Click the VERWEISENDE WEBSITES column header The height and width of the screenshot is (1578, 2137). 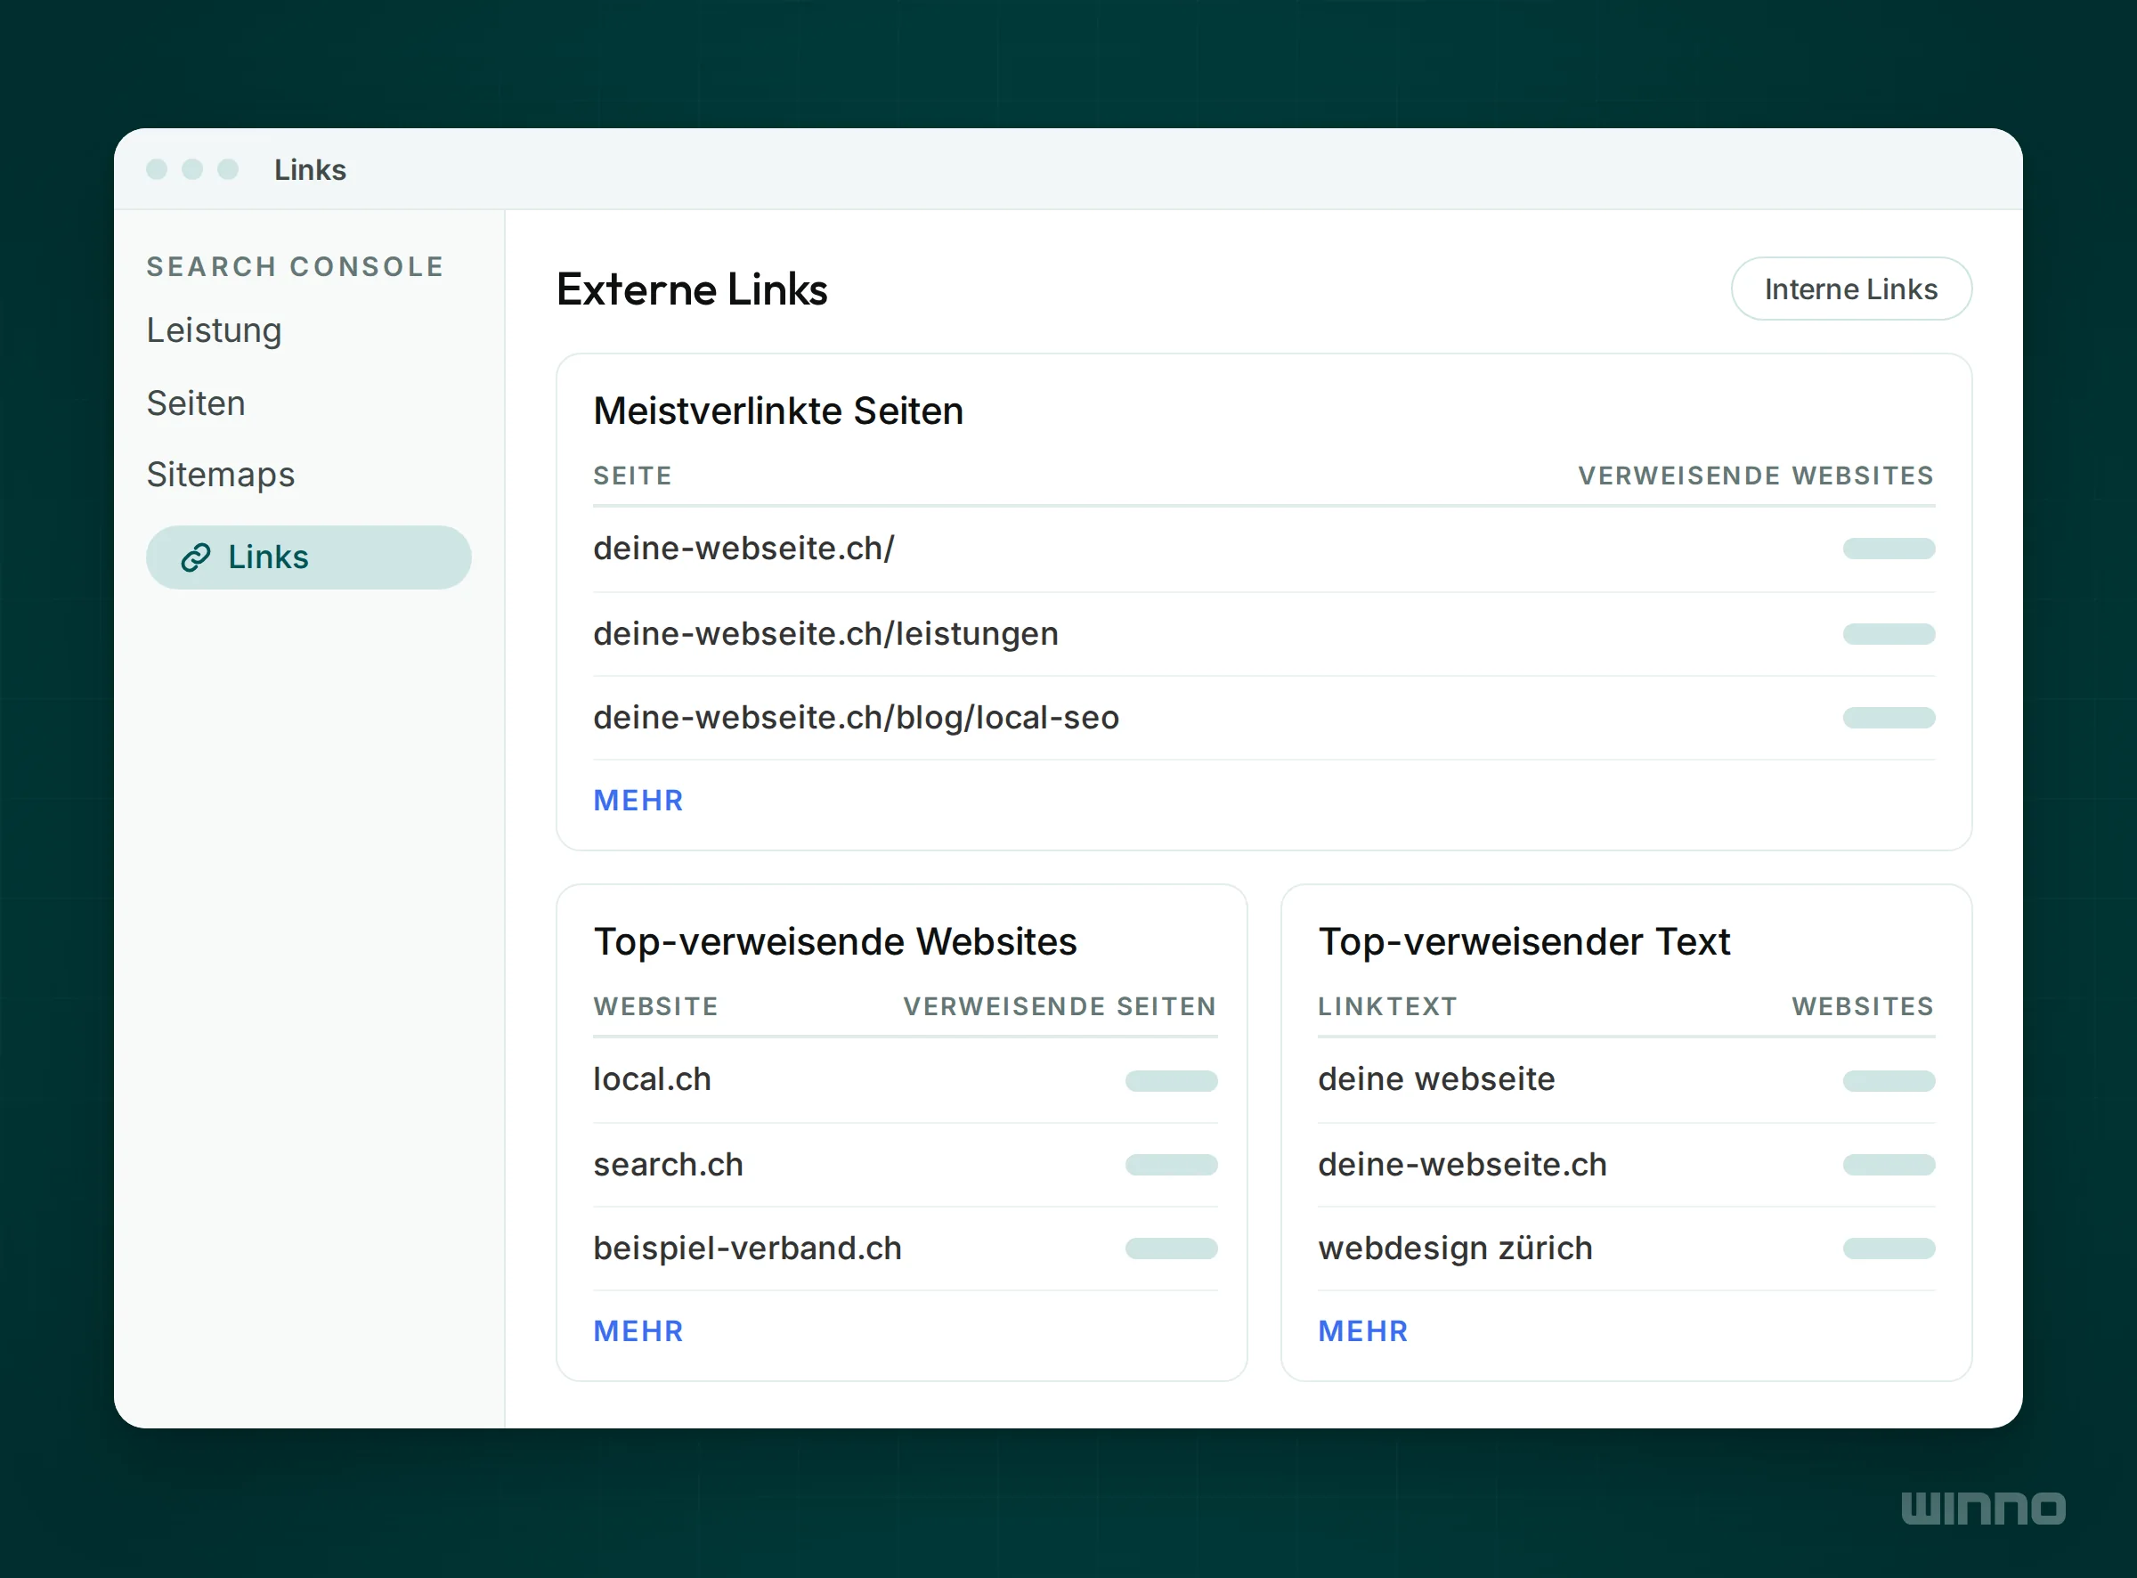(x=1756, y=476)
